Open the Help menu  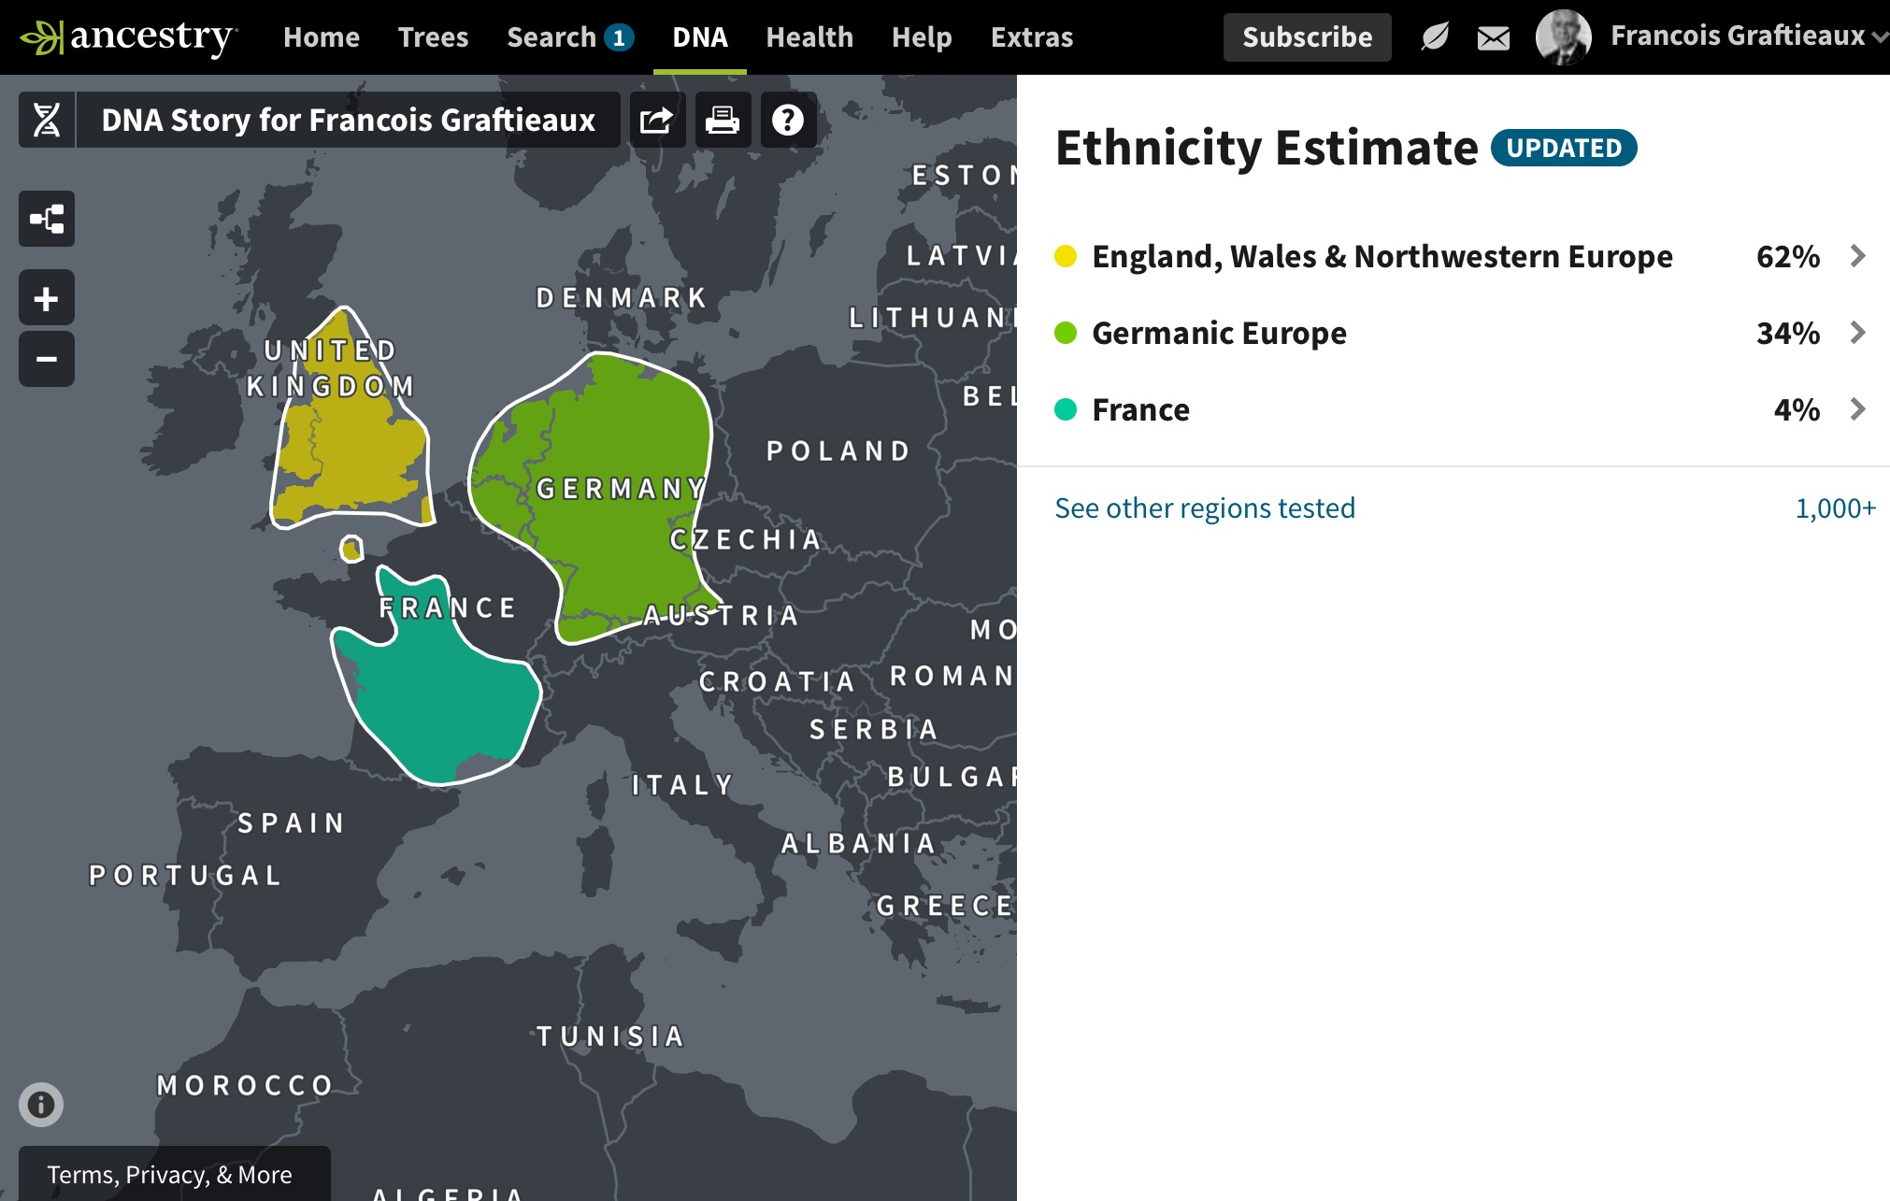click(x=922, y=37)
